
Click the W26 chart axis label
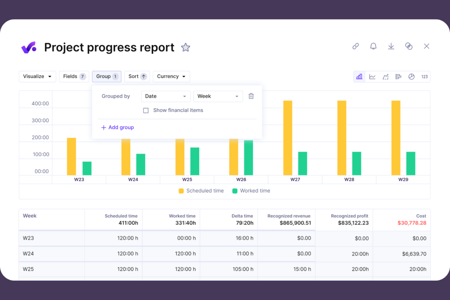point(241,180)
